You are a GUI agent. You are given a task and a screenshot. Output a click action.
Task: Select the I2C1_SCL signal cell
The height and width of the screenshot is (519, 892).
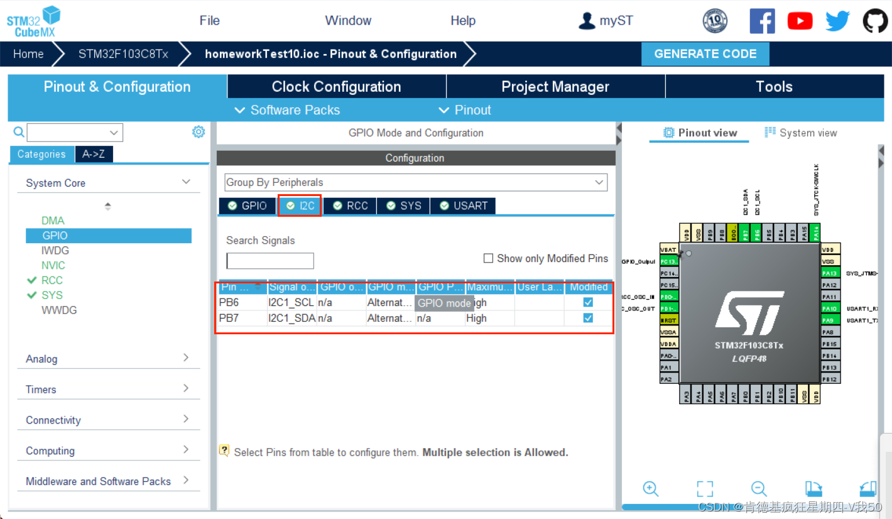tap(292, 302)
